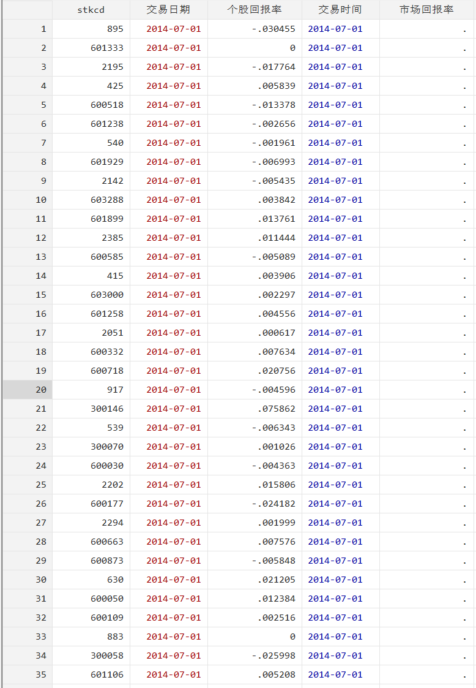Viewport: 476px width, 688px height.
Task: Select the 交易日期 column header
Action: click(168, 10)
